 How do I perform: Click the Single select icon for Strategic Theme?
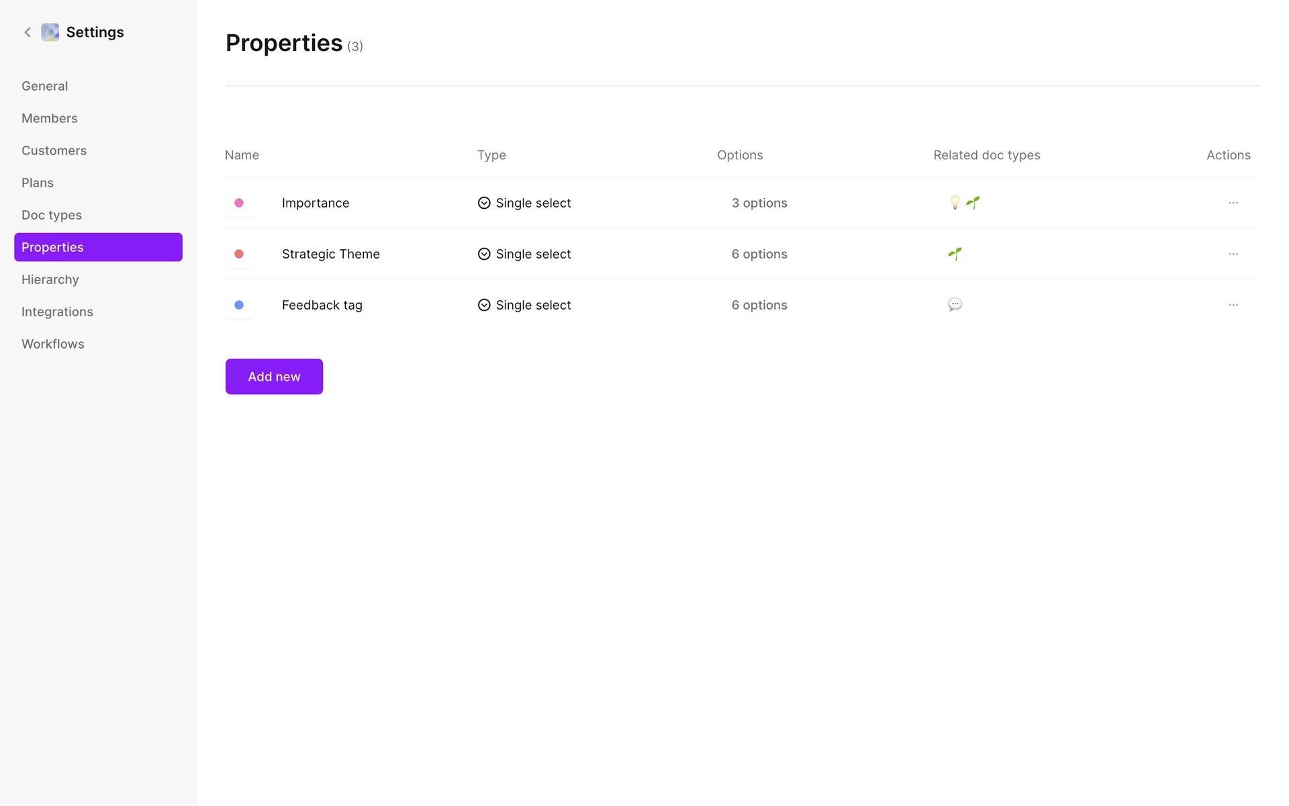(x=484, y=254)
